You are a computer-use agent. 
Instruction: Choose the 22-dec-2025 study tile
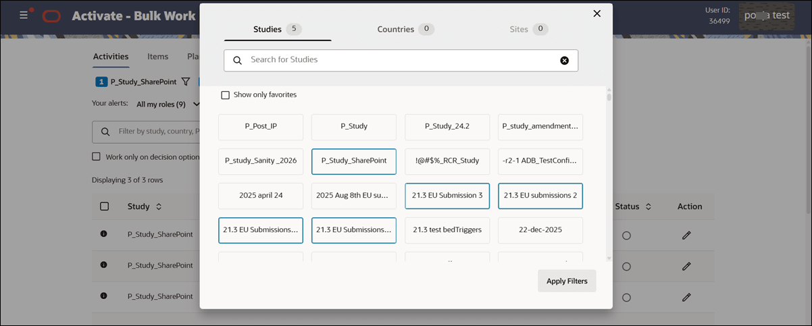pos(540,230)
